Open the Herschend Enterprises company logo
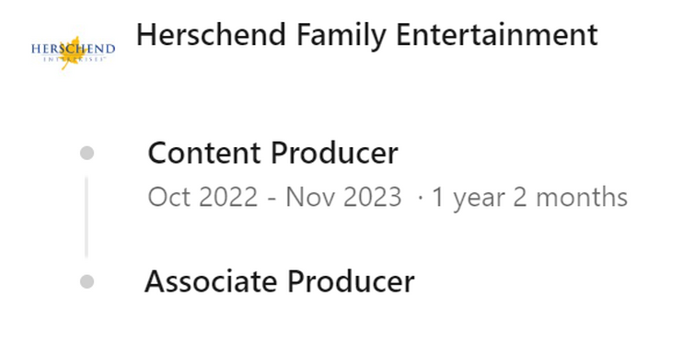This screenshot has height=343, width=695. (x=73, y=52)
